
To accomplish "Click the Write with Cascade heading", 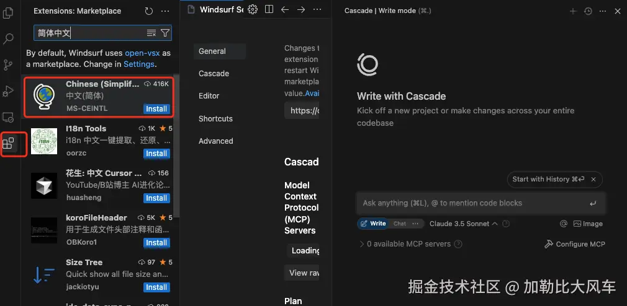I will coord(401,96).
